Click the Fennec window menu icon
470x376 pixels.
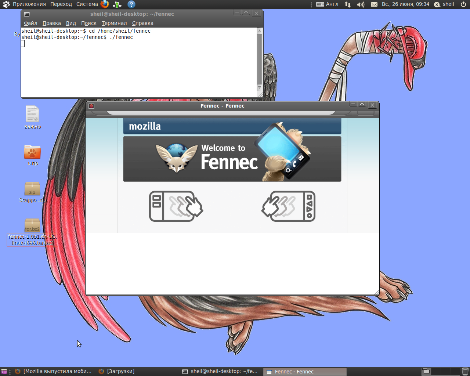[91, 106]
